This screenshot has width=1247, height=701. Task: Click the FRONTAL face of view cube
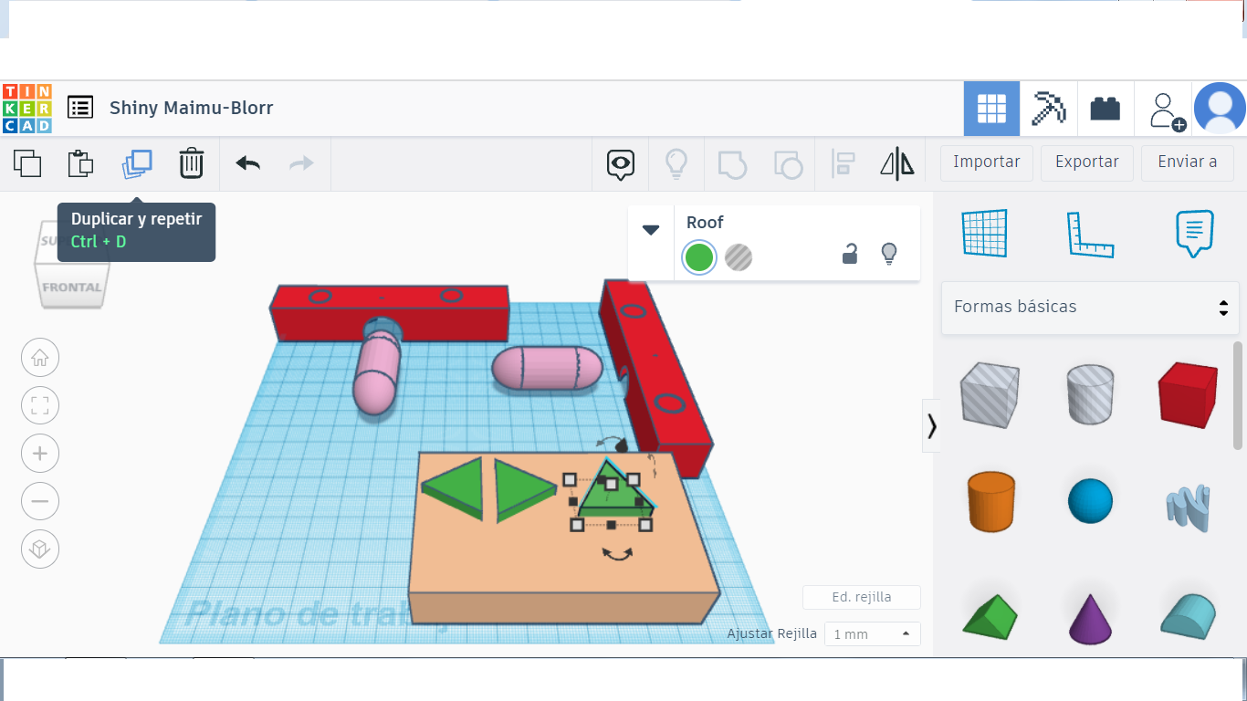pyautogui.click(x=72, y=288)
